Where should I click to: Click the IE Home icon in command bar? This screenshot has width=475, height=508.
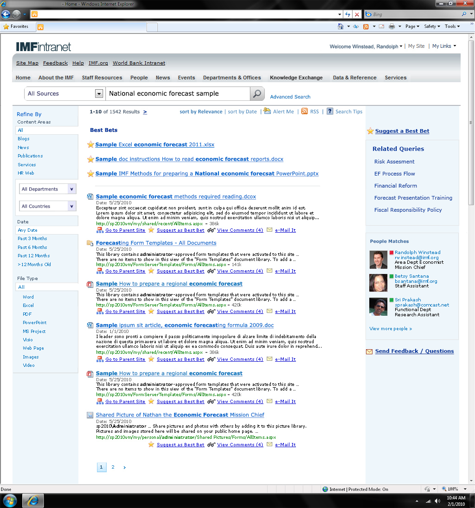pos(340,26)
